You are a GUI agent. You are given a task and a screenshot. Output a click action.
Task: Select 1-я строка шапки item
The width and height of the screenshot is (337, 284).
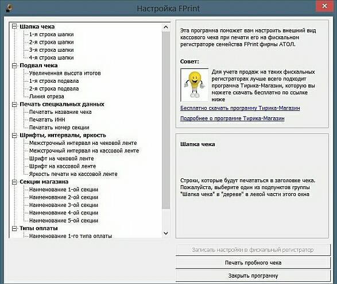click(51, 34)
